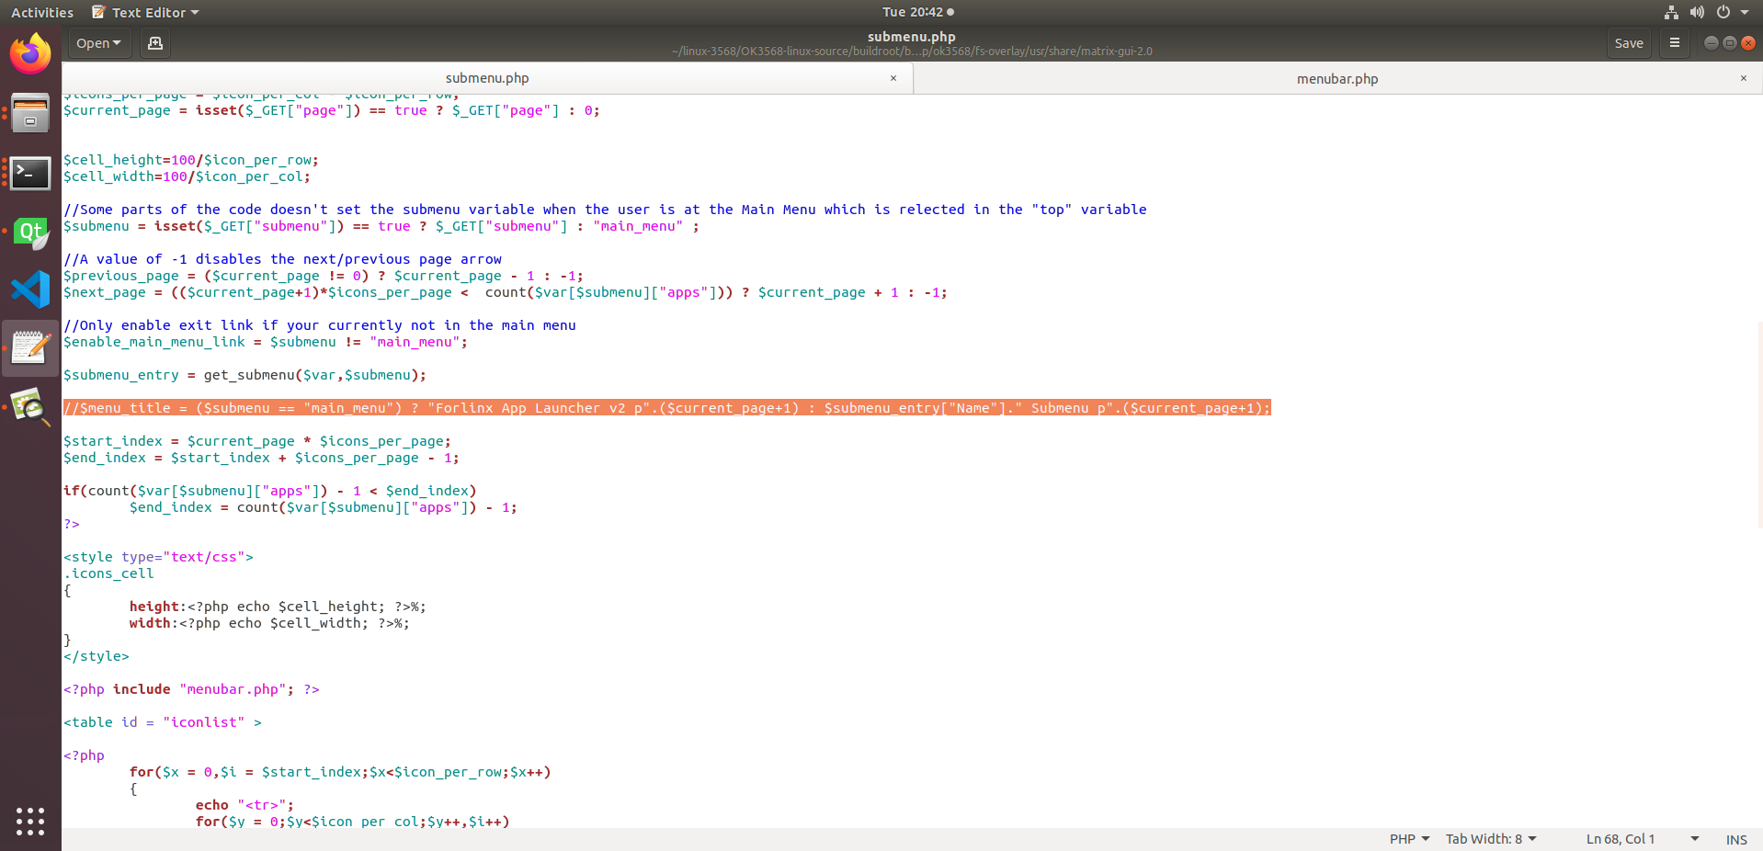Click the Activities button
Viewport: 1763px width, 851px height.
[x=42, y=12]
